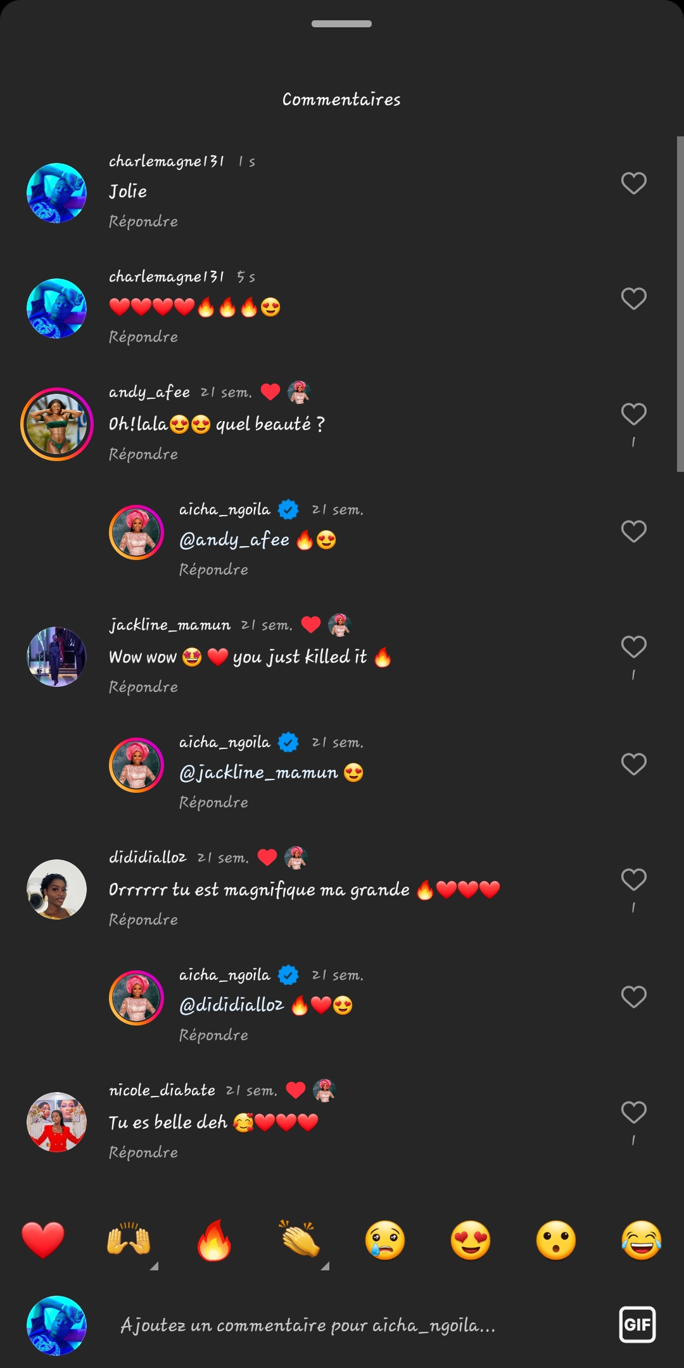Open the nicole_diabate username profile link

click(162, 1090)
